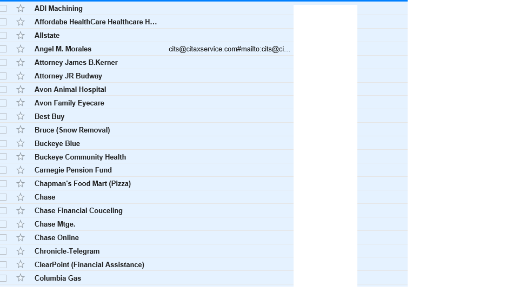The image size is (519, 292).
Task: Open Affordabe HealthCare Healthcare contact
Action: click(x=96, y=22)
